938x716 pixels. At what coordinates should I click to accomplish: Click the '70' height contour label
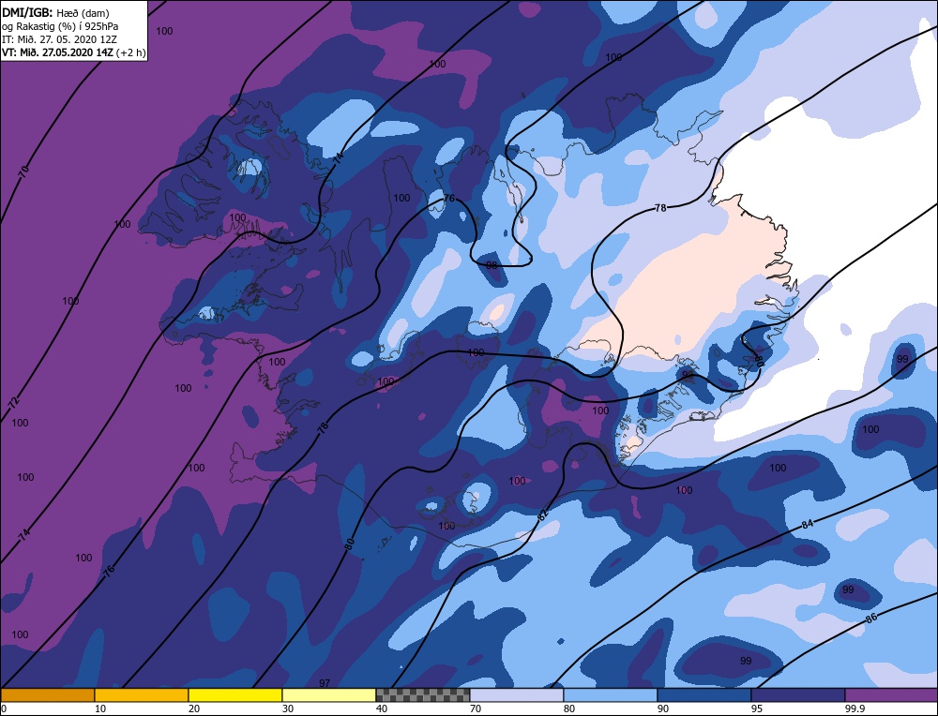point(23,172)
